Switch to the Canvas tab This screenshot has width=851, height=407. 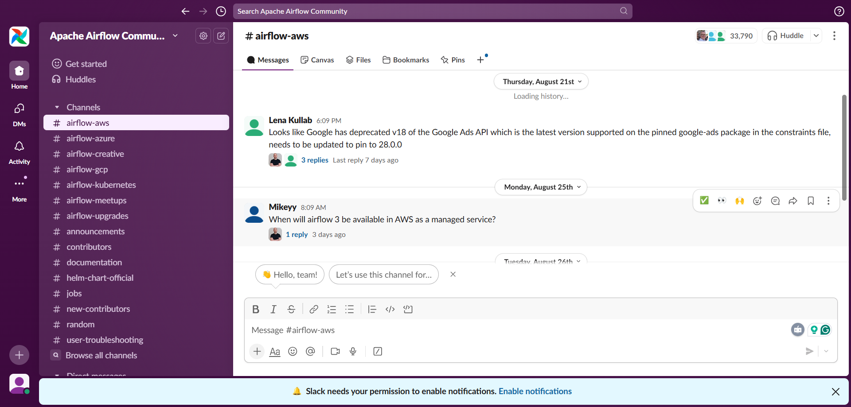point(317,60)
